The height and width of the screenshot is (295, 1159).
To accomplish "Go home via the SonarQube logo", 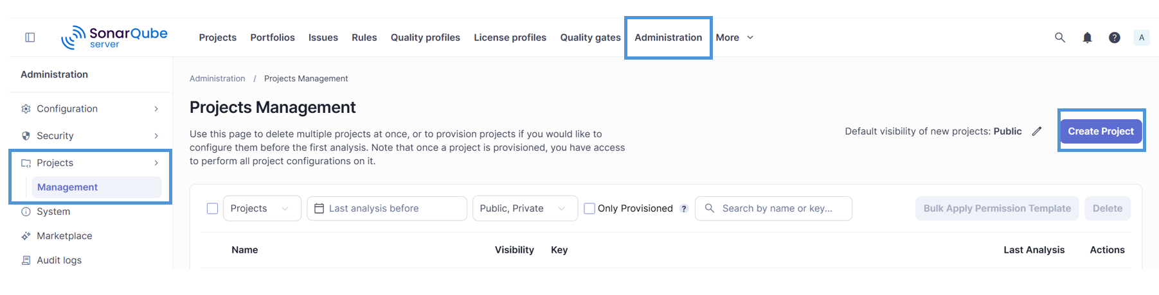I will point(114,37).
